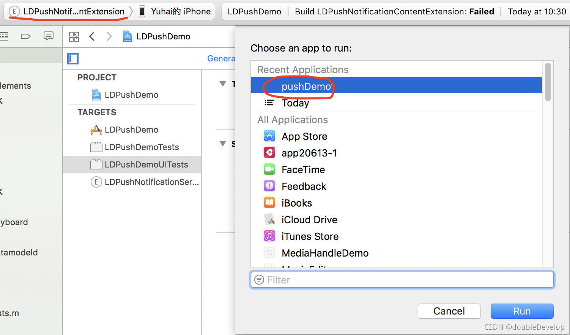Viewport: 570px width, 335px height.
Task: Switch to the General tab
Action: 221,58
